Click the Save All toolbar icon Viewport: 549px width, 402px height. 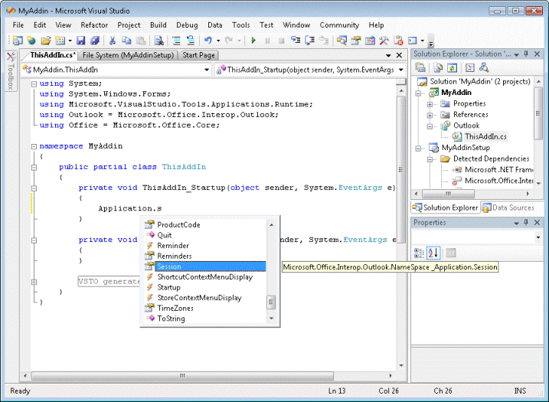pyautogui.click(x=95, y=41)
